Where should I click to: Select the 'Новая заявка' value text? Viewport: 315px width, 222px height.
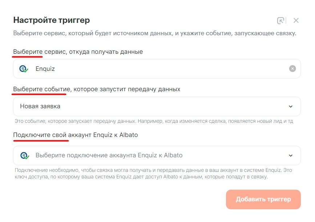pyautogui.click(x=40, y=106)
